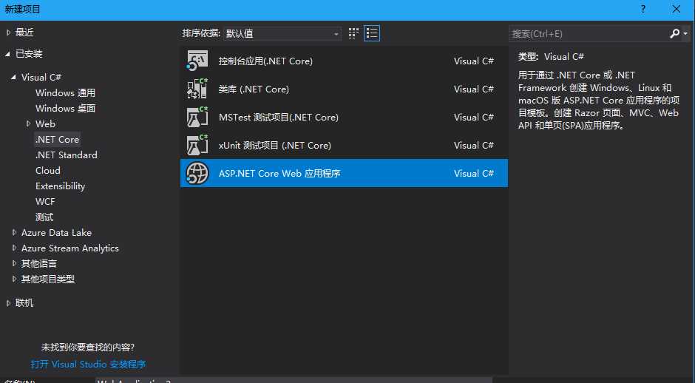Focus the 搜索(Ctrl+E) search box
Viewport: 695px width, 383px height.
tap(589, 33)
